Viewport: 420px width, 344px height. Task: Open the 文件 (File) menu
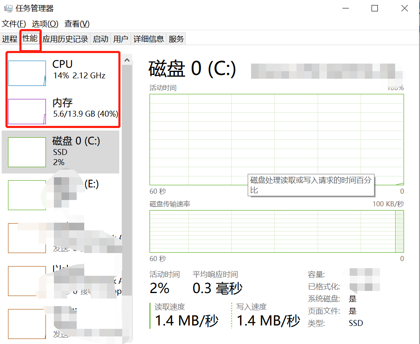coord(14,24)
